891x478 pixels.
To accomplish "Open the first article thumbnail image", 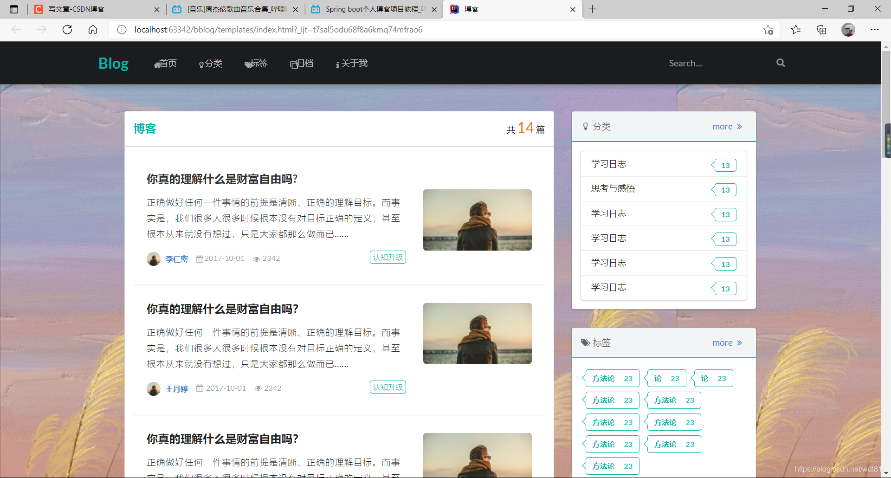I will coord(478,220).
